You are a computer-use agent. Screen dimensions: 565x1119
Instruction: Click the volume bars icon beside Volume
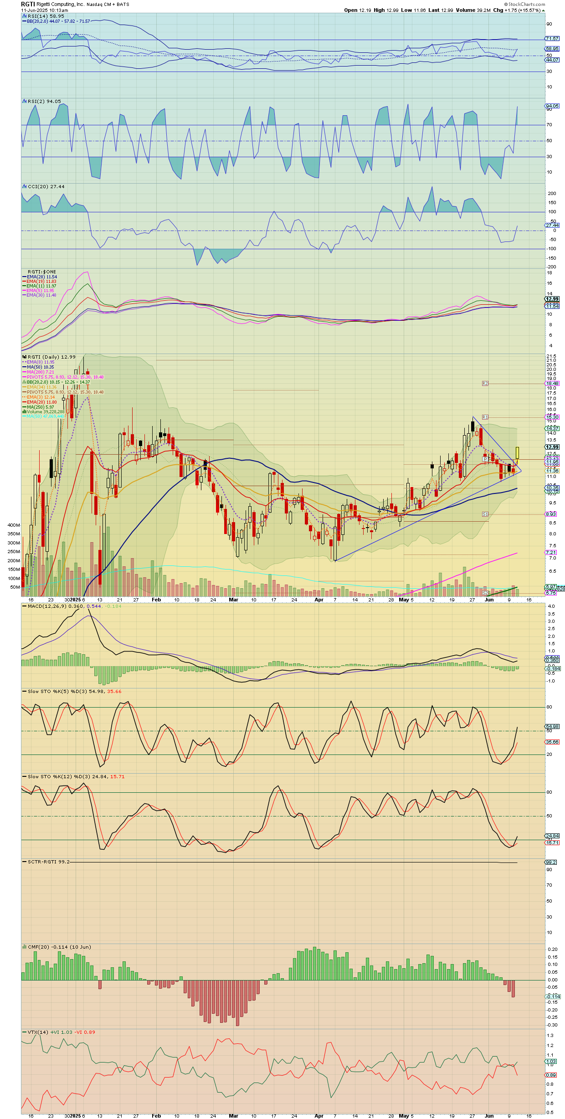coord(24,411)
